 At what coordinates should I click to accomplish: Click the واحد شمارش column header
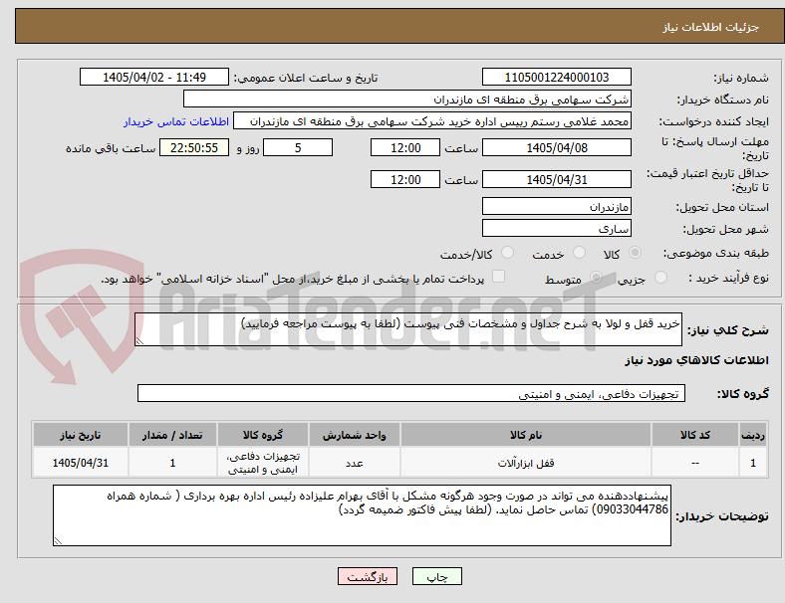tap(355, 435)
